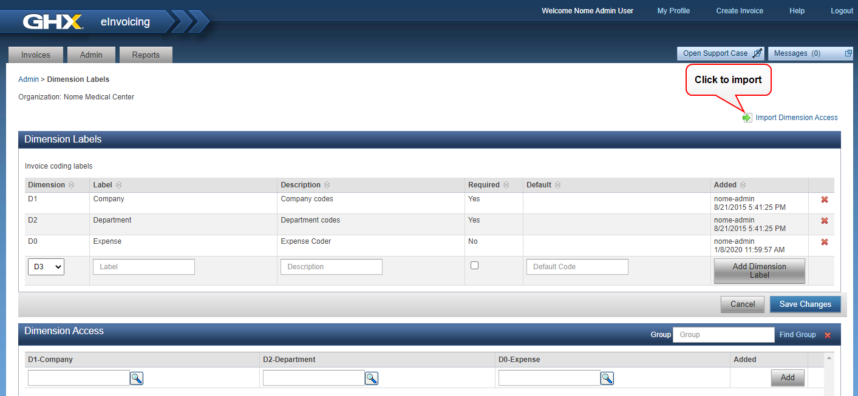Open the D3 dimension dropdown
This screenshot has height=396, width=858.
(x=46, y=267)
